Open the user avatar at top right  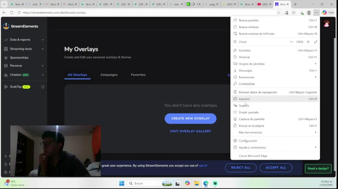326,24
